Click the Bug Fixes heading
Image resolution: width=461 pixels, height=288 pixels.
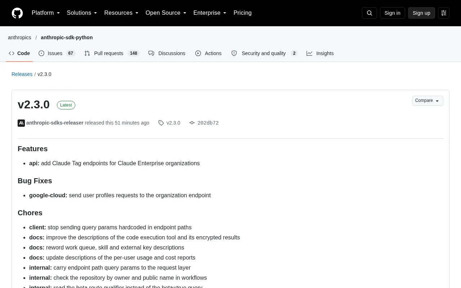[x=35, y=181]
